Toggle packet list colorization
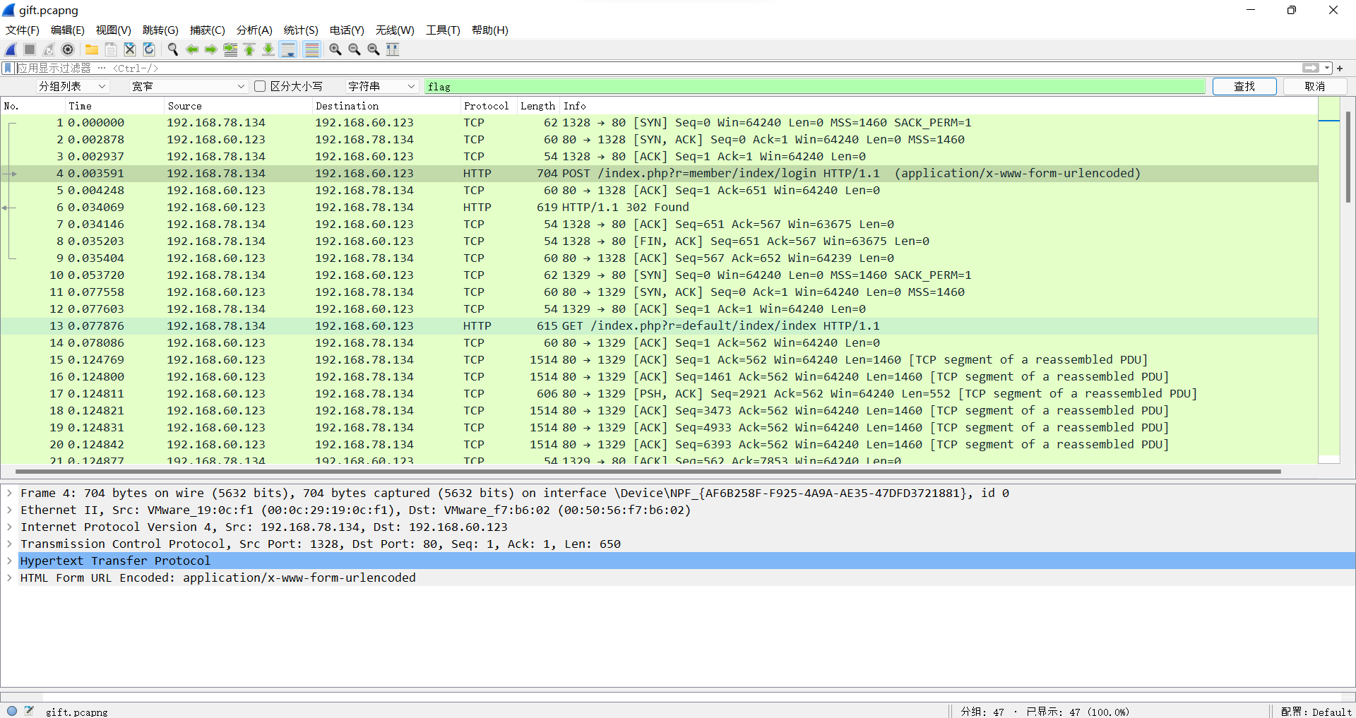The width and height of the screenshot is (1356, 718). pos(311,49)
